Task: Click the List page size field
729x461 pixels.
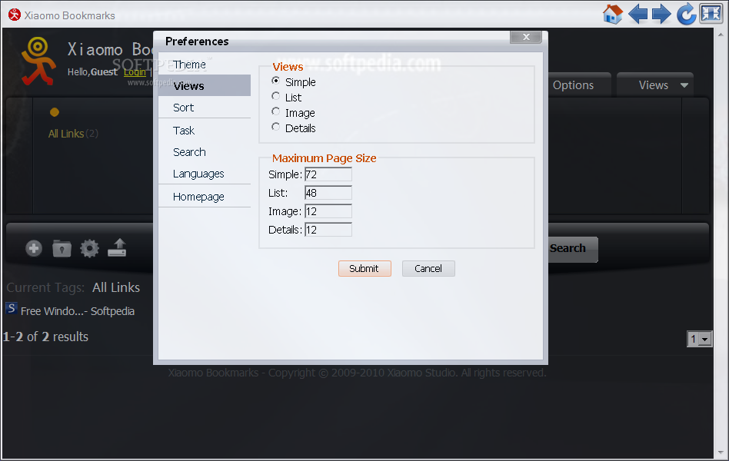Action: pos(328,193)
